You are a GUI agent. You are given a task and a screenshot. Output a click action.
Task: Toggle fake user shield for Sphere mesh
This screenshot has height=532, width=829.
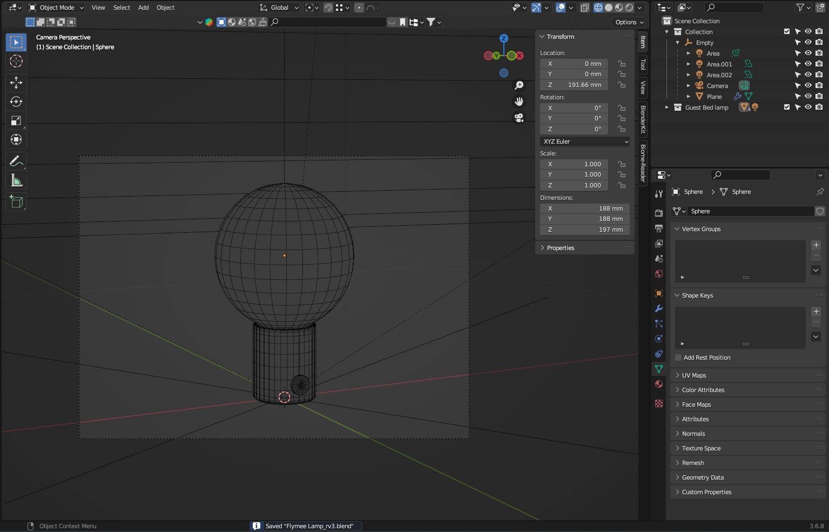pyautogui.click(x=820, y=211)
